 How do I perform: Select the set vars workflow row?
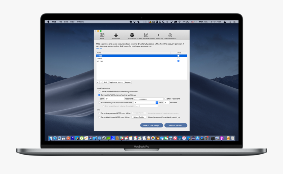141,61
